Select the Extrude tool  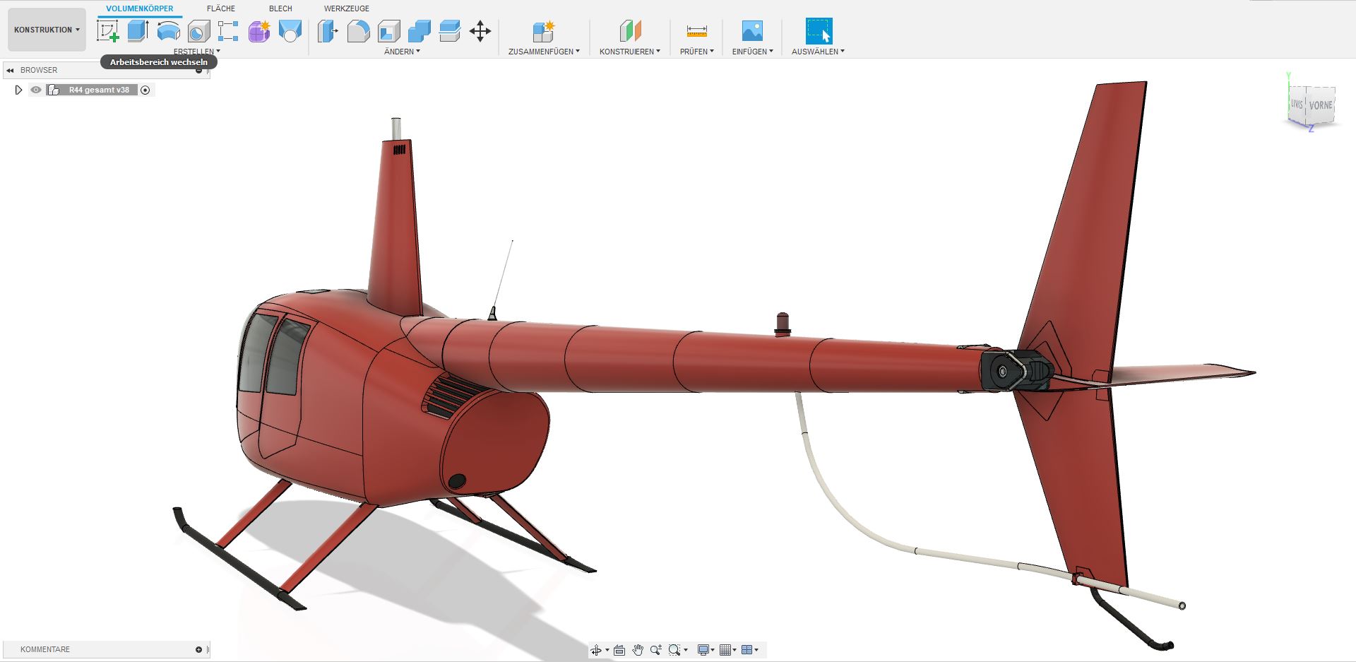tap(138, 31)
